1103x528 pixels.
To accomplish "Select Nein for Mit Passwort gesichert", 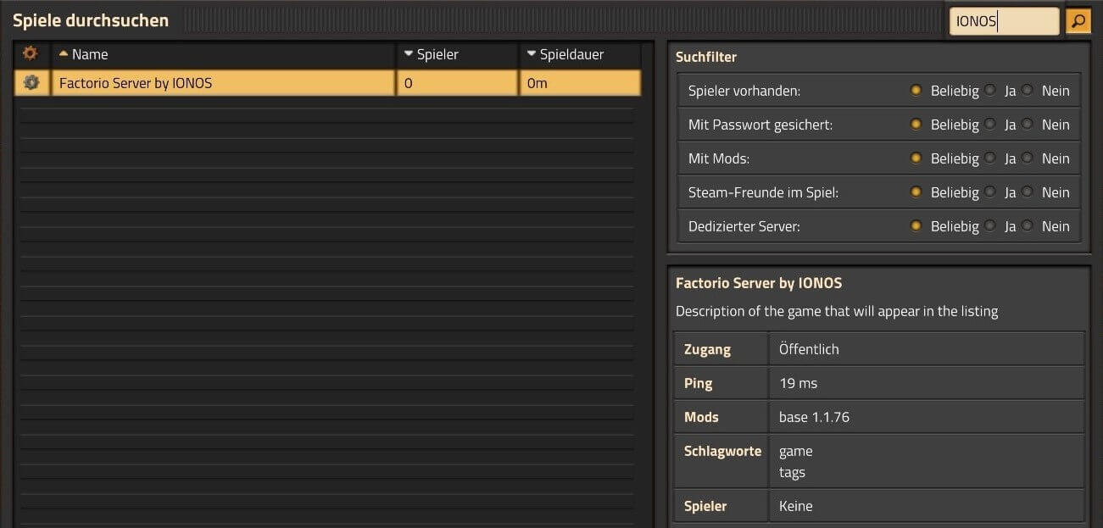I will 1028,125.
